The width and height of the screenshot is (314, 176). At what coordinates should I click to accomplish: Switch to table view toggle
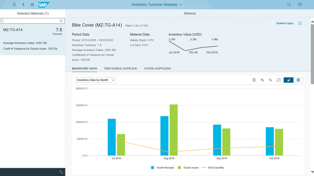(x=298, y=80)
